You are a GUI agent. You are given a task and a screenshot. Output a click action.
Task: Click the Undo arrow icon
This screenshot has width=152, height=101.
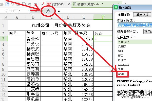click(29, 4)
